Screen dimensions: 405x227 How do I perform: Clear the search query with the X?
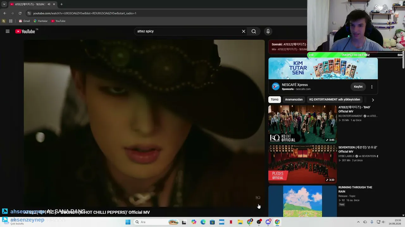coord(244,31)
